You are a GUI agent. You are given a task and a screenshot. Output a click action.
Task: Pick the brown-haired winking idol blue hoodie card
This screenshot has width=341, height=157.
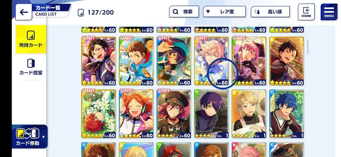click(x=136, y=61)
